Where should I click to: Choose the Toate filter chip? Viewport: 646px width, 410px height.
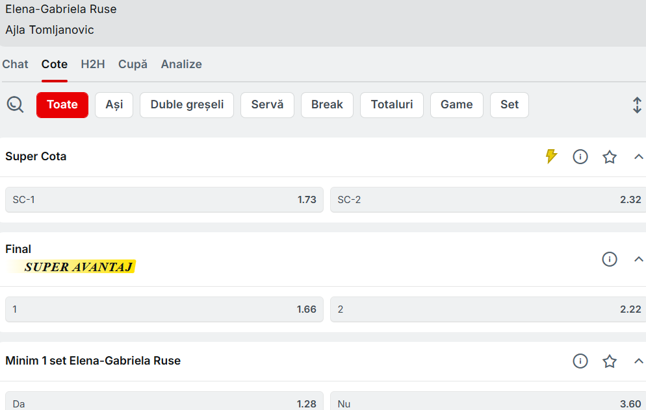[62, 104]
